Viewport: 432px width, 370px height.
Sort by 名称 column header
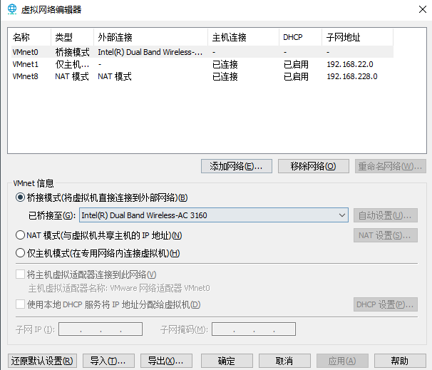pos(31,37)
